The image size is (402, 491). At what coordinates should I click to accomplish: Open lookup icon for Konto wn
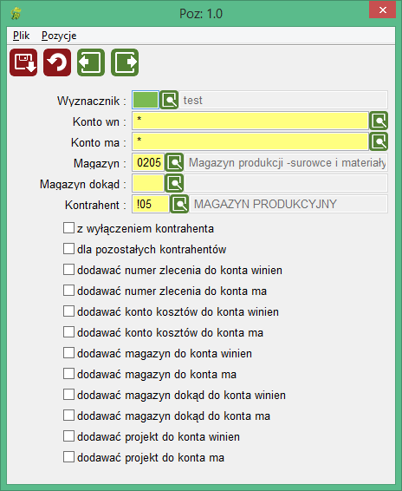click(x=379, y=121)
